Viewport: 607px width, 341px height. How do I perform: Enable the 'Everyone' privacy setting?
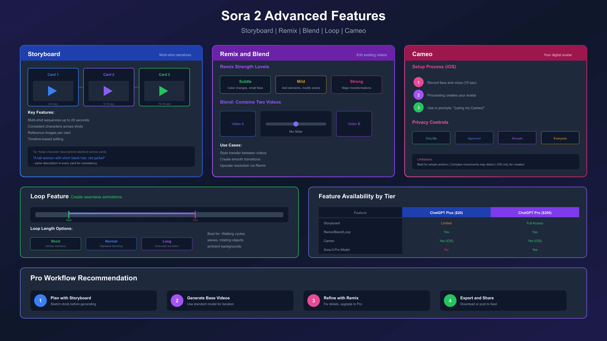(560, 138)
